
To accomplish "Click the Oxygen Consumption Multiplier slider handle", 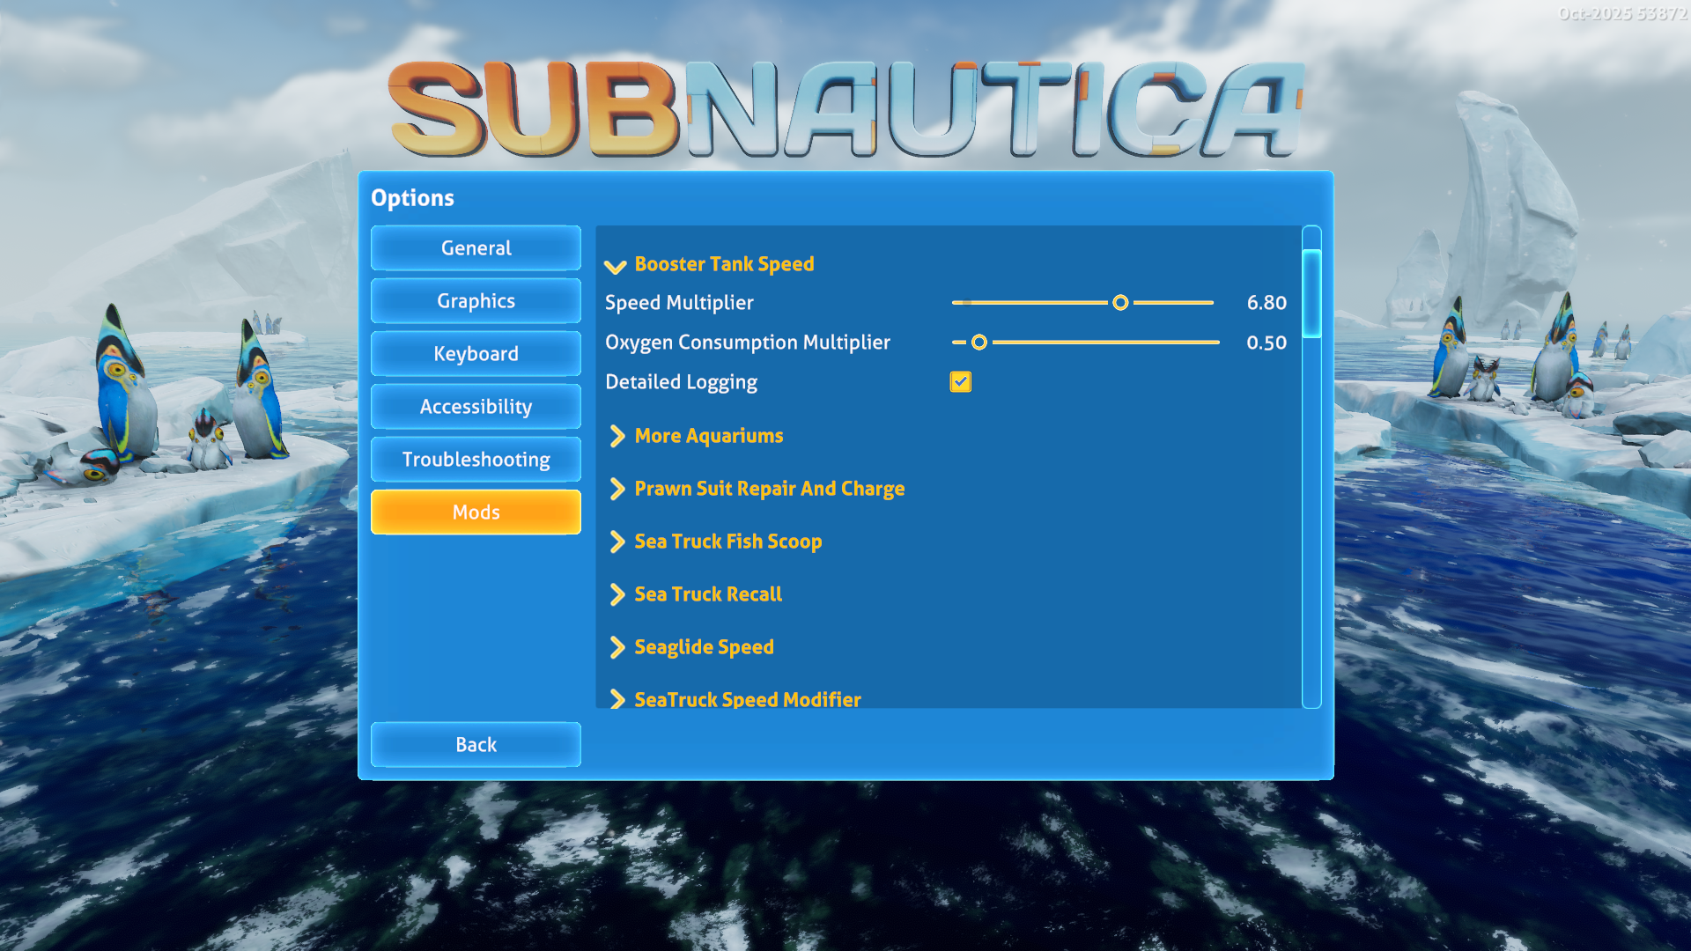I will (x=979, y=343).
